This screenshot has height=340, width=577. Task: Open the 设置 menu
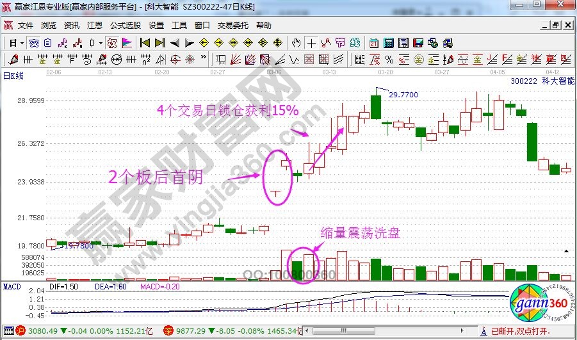point(156,26)
